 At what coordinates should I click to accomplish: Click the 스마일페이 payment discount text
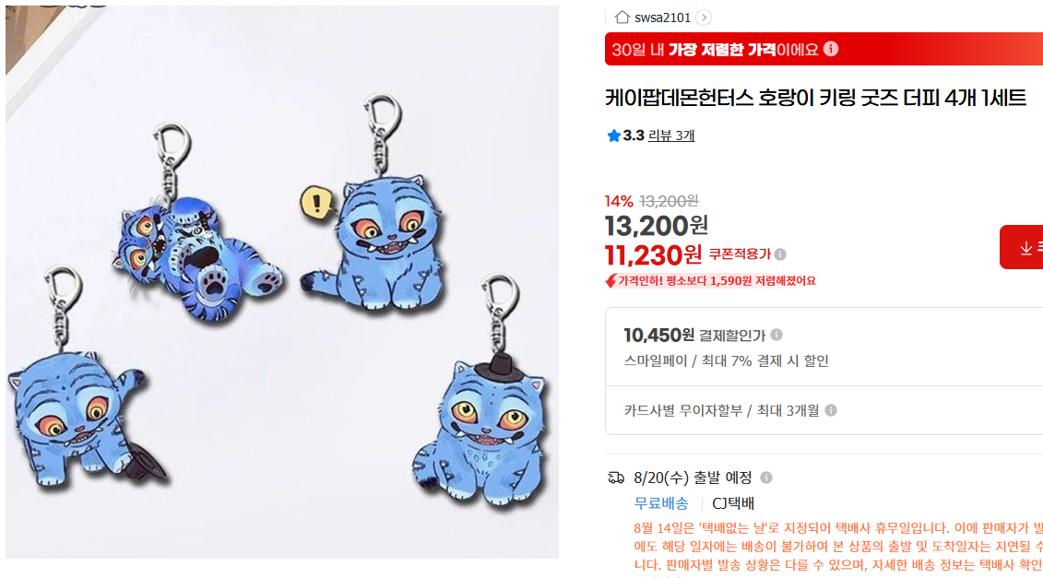pos(727,361)
